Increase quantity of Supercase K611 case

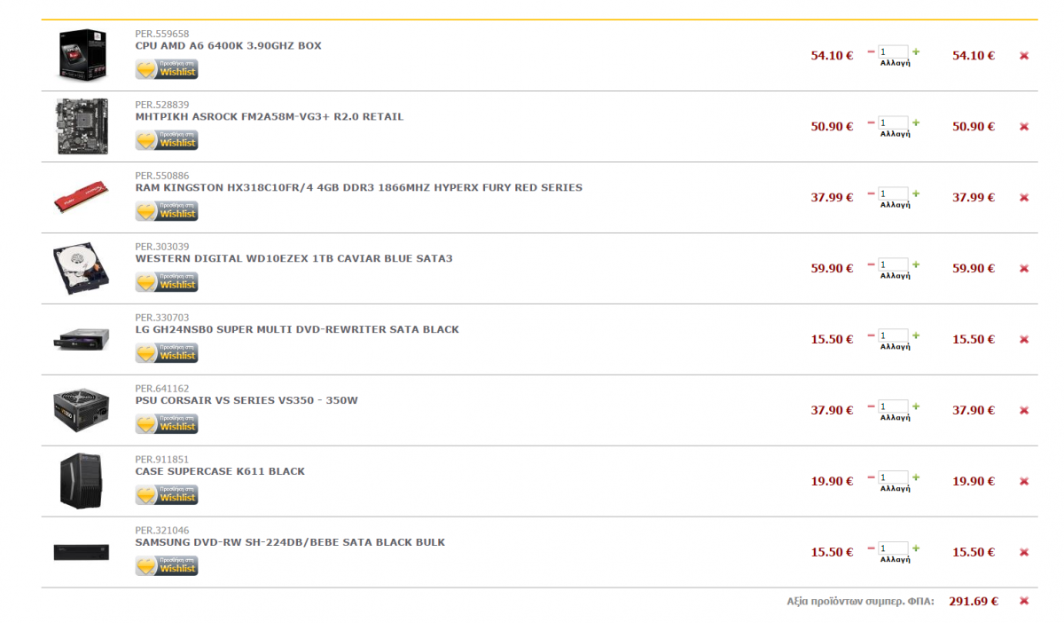(916, 477)
